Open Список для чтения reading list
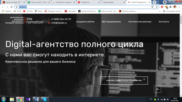 click(172, 11)
